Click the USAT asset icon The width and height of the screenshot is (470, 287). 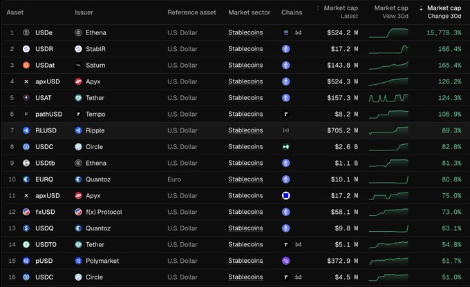(26, 98)
